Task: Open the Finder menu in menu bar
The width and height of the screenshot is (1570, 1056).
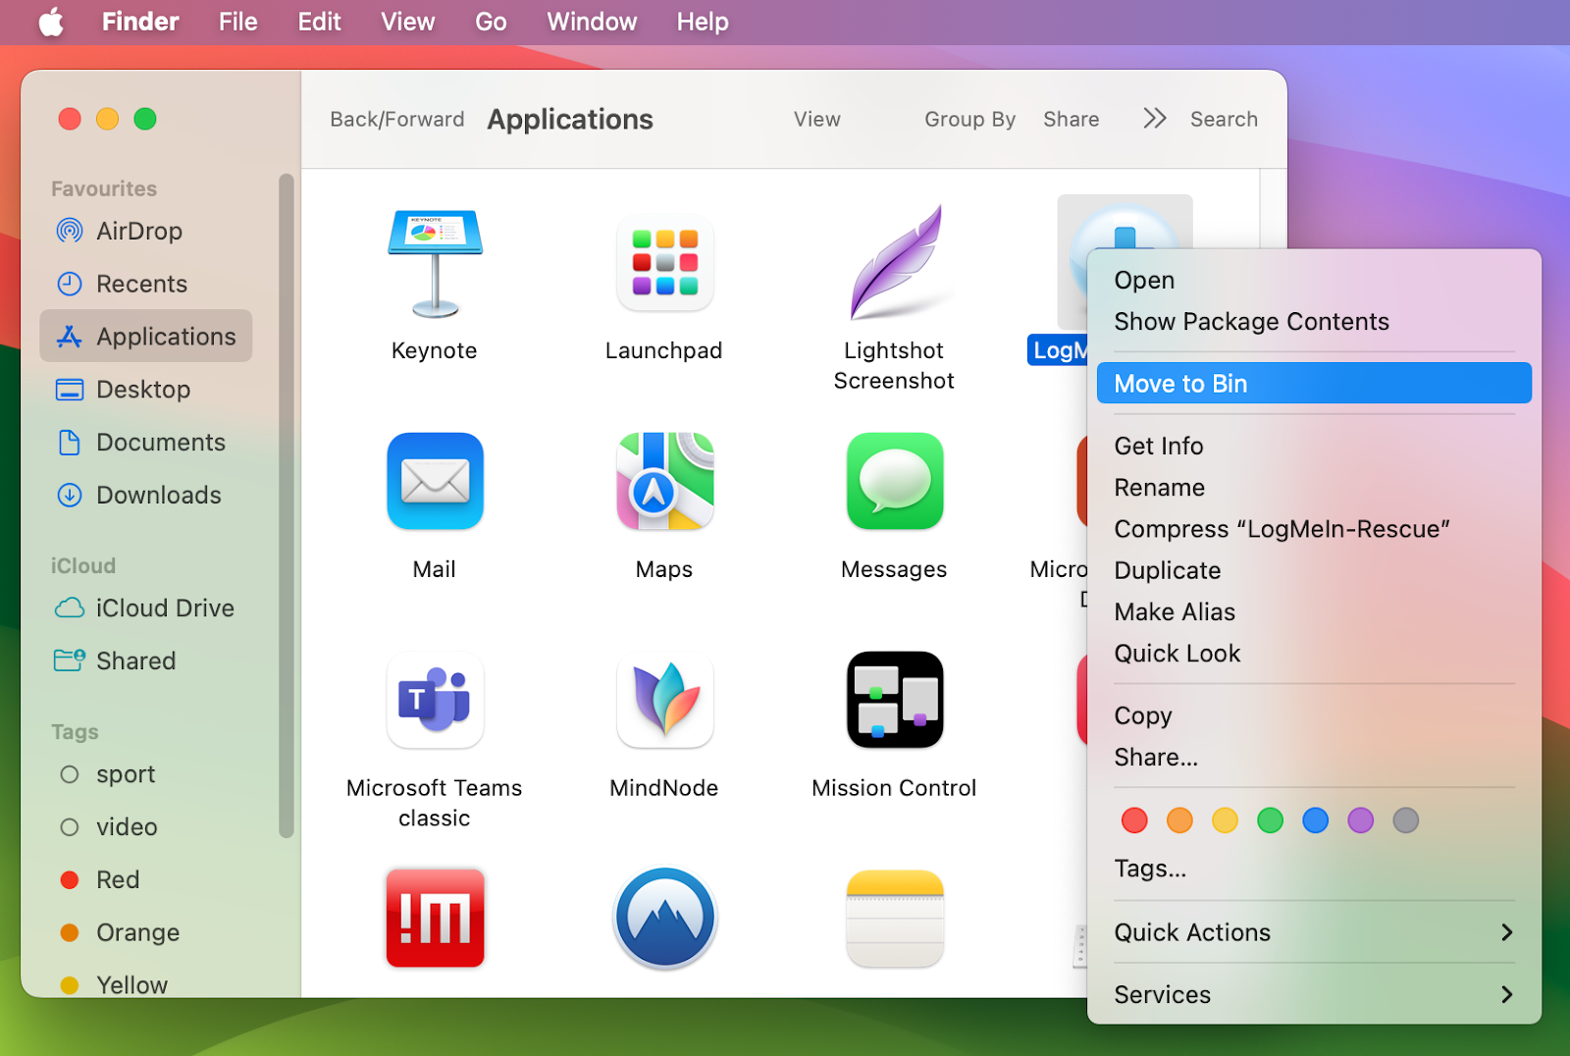Action: (x=140, y=22)
